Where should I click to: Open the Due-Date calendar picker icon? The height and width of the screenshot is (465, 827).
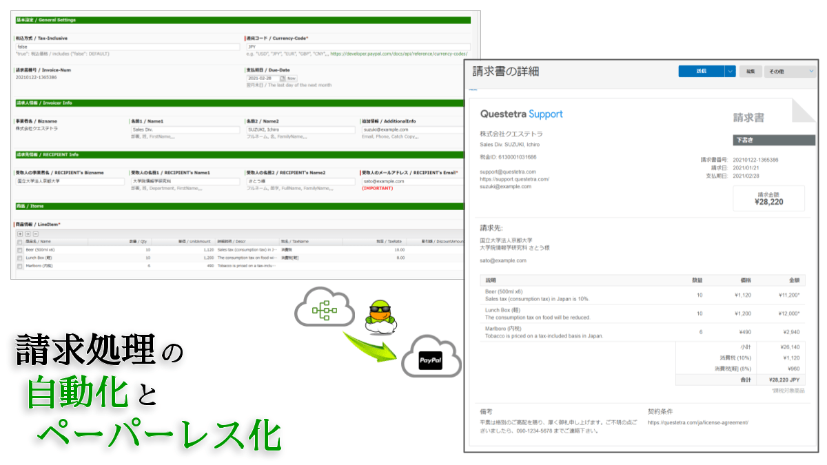coord(282,79)
